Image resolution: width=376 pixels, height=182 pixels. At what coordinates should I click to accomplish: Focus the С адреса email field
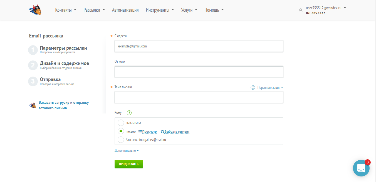pyautogui.click(x=199, y=46)
